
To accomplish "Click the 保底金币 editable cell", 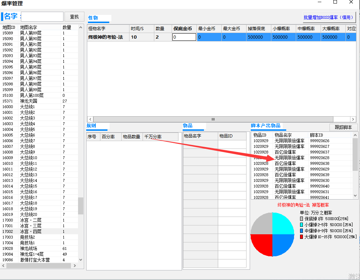I will coord(184,37).
